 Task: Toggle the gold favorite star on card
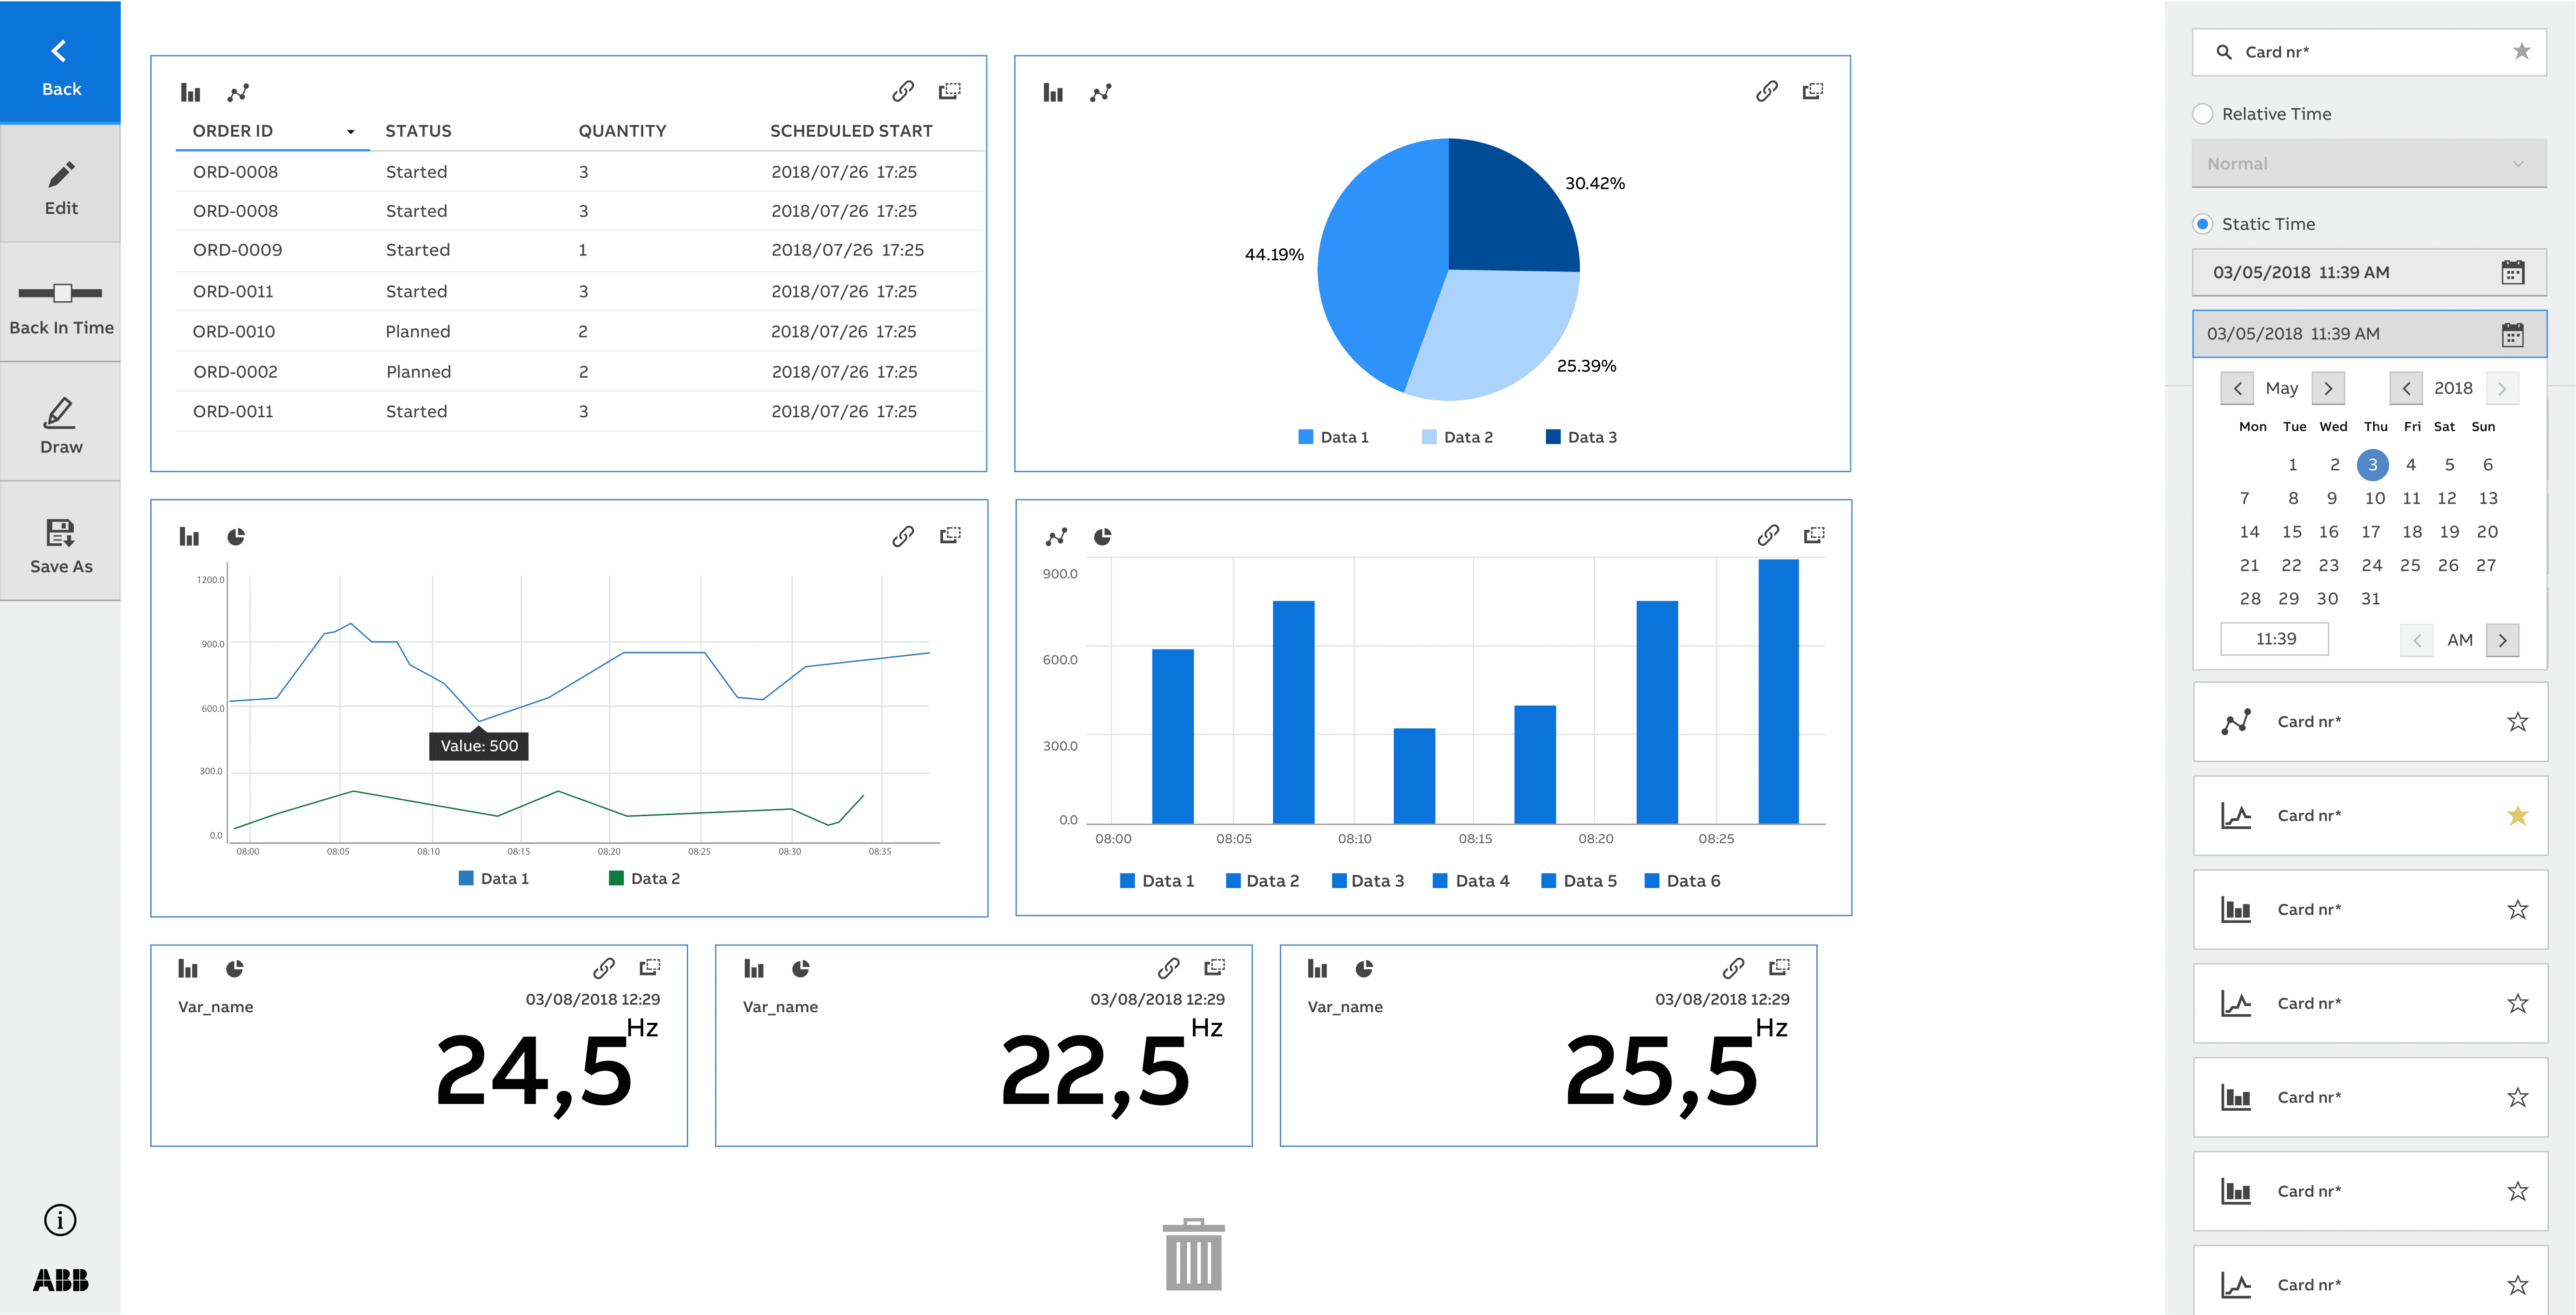[x=2517, y=815]
